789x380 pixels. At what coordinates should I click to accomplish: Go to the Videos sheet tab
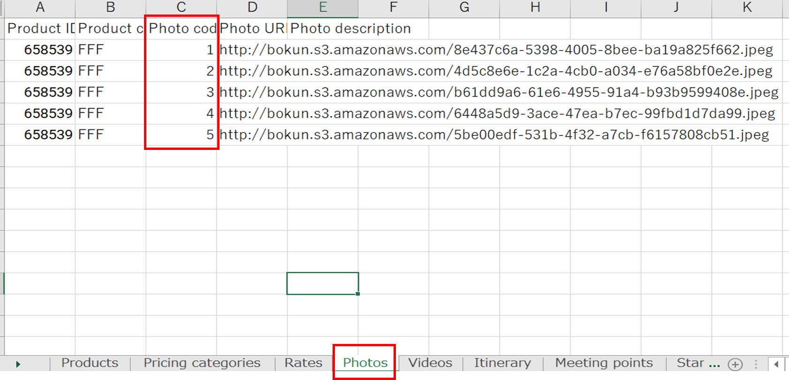point(430,363)
